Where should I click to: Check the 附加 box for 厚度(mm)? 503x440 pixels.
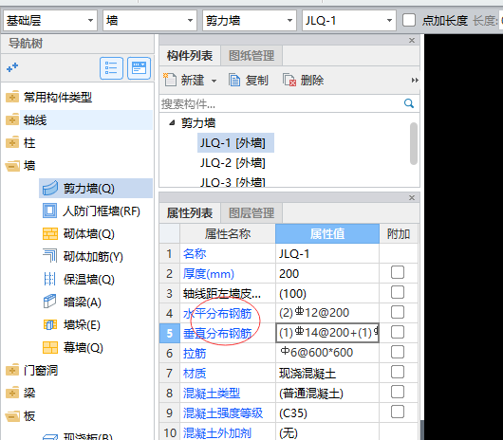[398, 273]
